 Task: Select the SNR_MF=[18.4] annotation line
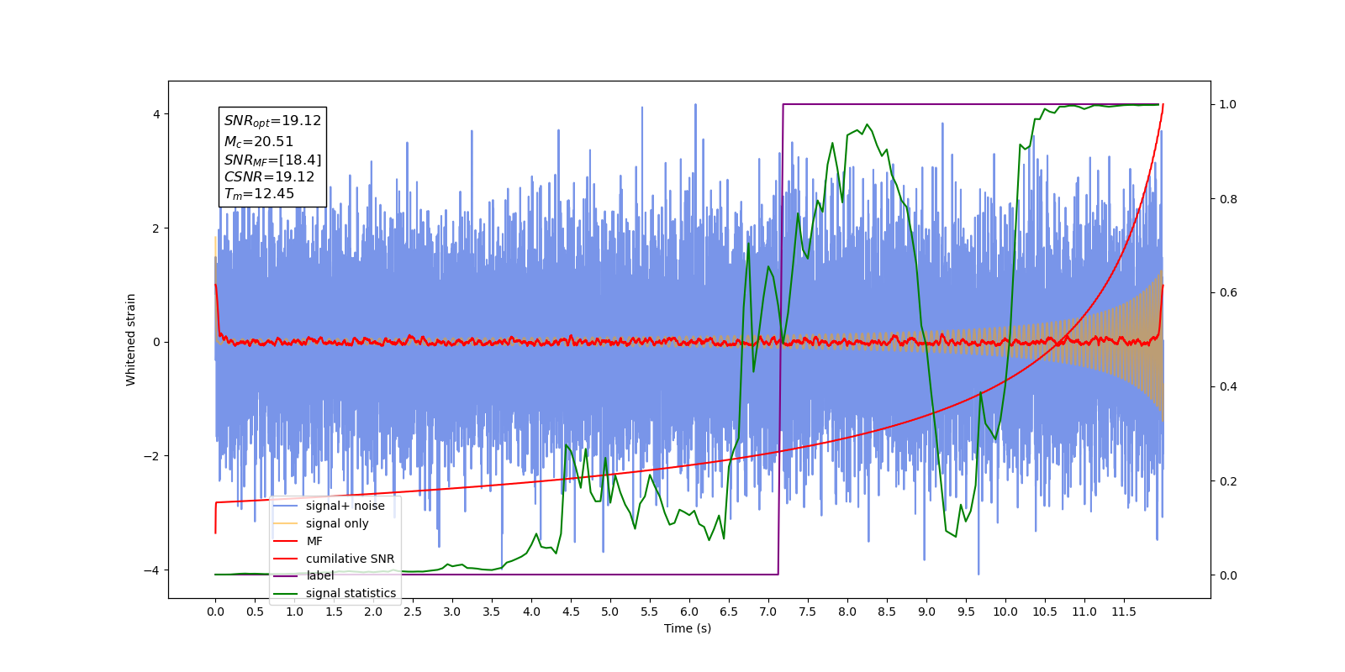pos(272,160)
